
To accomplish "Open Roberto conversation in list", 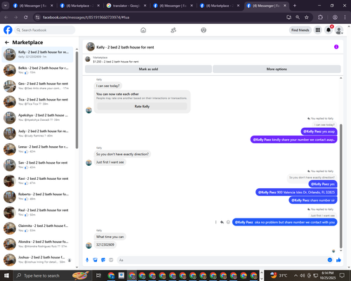I will tap(37, 197).
